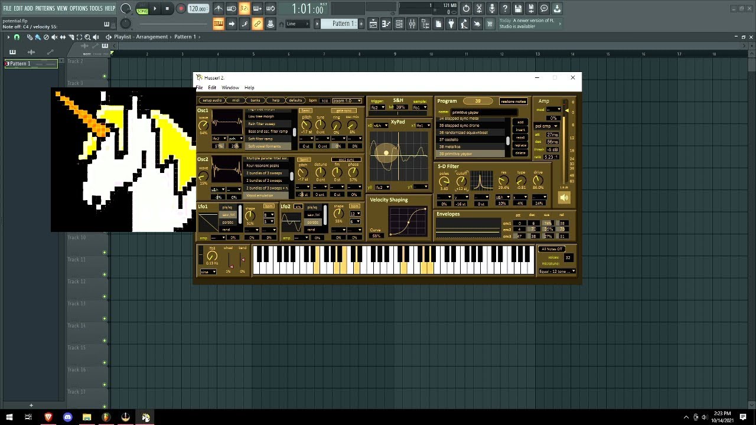This screenshot has width=756, height=425.
Task: Start playback with the FL Studio play button
Action: click(155, 9)
